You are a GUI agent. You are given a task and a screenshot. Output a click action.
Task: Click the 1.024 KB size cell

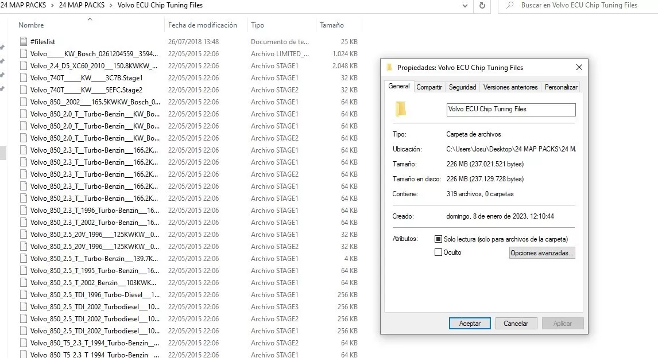tap(345, 54)
